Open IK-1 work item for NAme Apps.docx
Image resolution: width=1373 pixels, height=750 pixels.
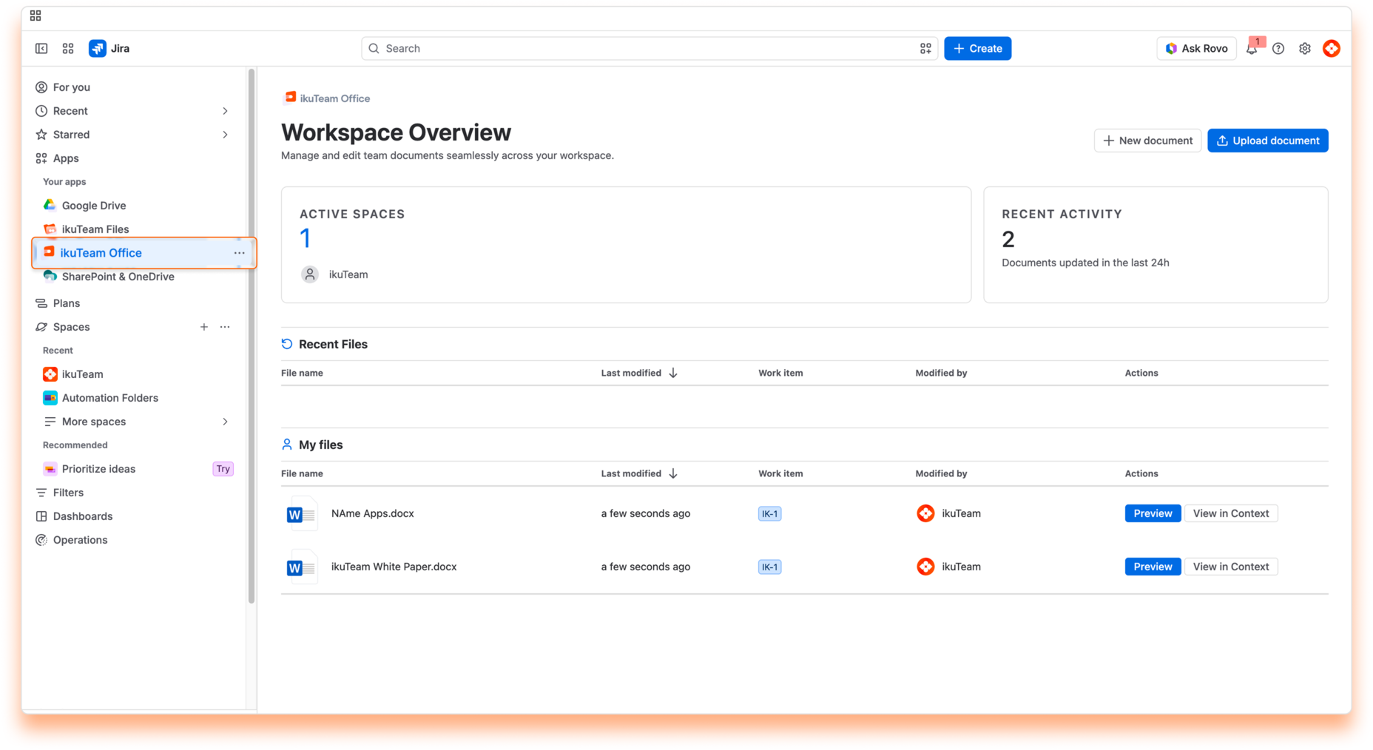click(x=769, y=513)
